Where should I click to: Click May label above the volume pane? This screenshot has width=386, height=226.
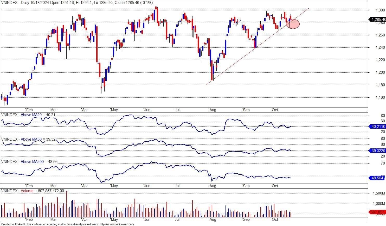coord(114,186)
